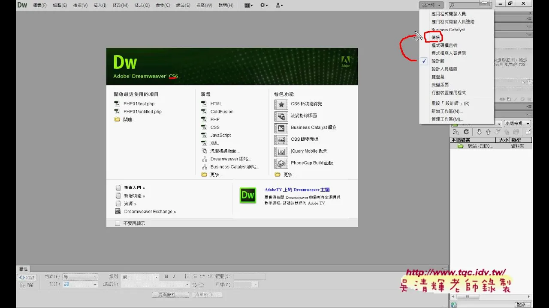Click the browse for file folder icon
The image size is (549, 308).
coord(200,285)
